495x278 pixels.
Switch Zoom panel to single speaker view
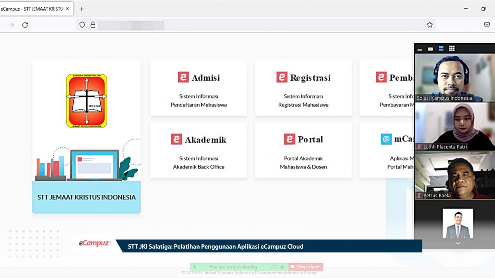click(430, 49)
